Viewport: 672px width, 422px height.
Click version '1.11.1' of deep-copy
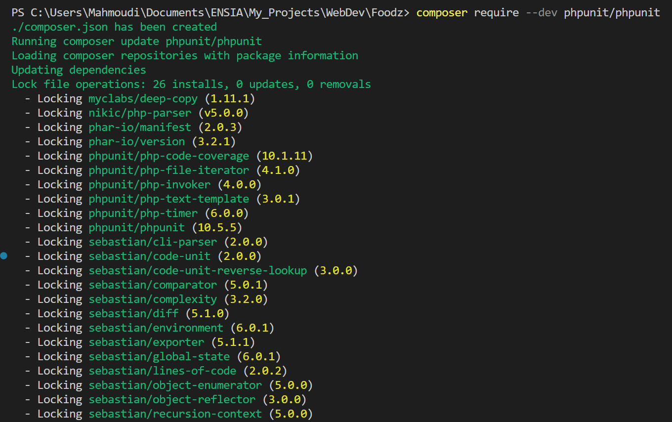(x=230, y=98)
